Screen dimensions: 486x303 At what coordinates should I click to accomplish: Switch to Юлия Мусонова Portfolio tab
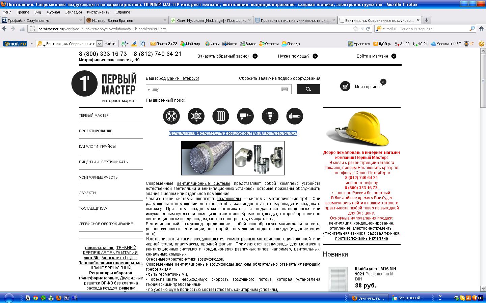pyautogui.click(x=210, y=21)
